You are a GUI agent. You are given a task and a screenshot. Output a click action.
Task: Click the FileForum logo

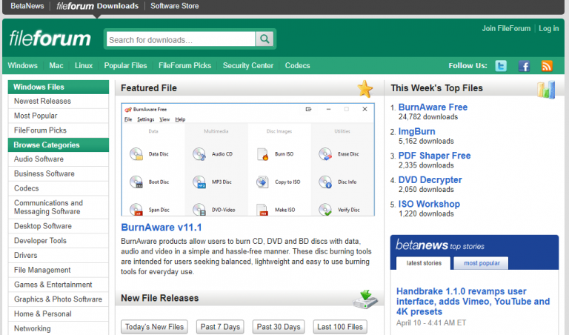coord(50,39)
